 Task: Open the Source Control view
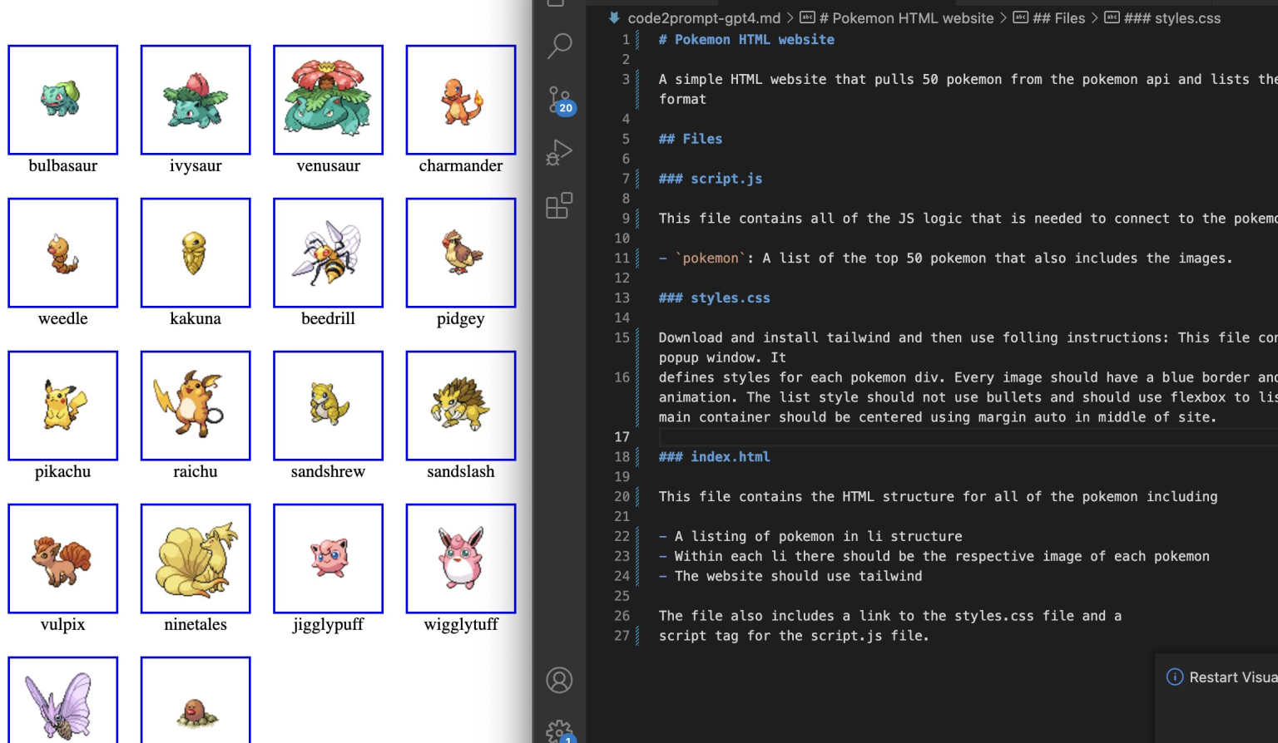tap(558, 99)
